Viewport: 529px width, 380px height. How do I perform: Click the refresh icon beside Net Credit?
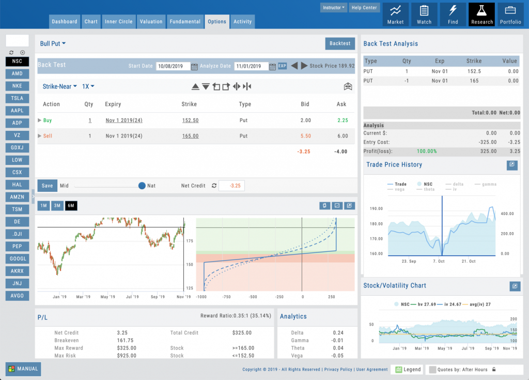pos(214,186)
